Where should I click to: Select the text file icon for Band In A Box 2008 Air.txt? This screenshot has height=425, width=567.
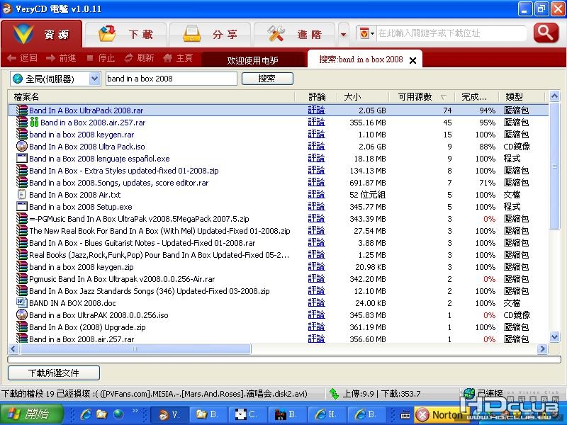22,194
